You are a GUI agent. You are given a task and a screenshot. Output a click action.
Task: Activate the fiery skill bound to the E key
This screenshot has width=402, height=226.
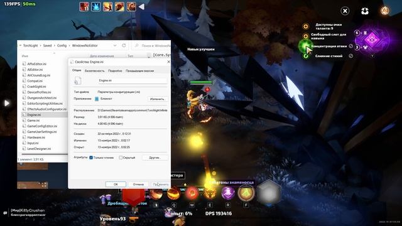[210, 193]
